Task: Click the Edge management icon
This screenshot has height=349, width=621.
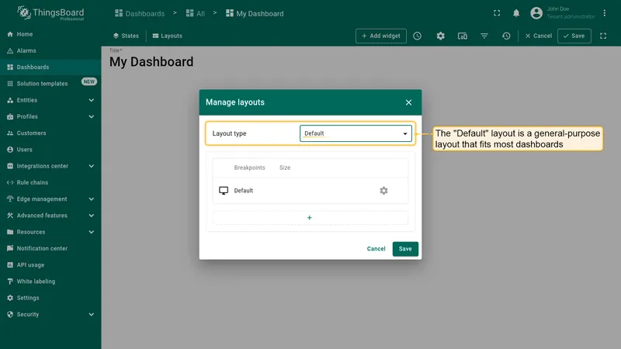Action: coord(10,199)
